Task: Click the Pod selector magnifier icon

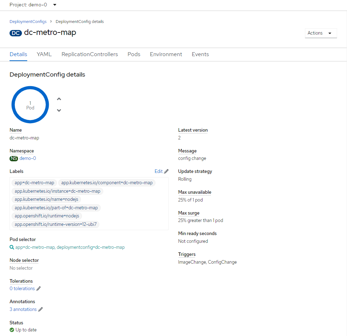Action: (x=12, y=247)
